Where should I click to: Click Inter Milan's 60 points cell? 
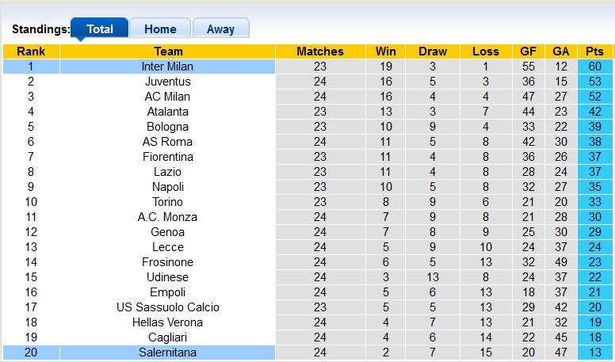594,67
